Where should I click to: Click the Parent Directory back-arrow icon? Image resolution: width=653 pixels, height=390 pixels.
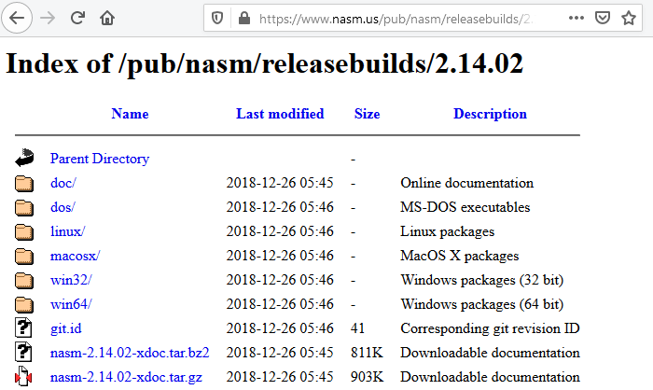point(24,158)
